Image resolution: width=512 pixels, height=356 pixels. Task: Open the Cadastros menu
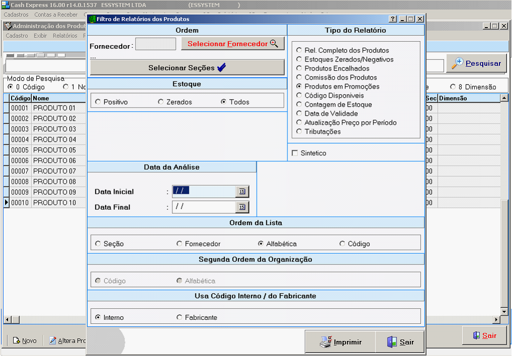tap(17, 15)
